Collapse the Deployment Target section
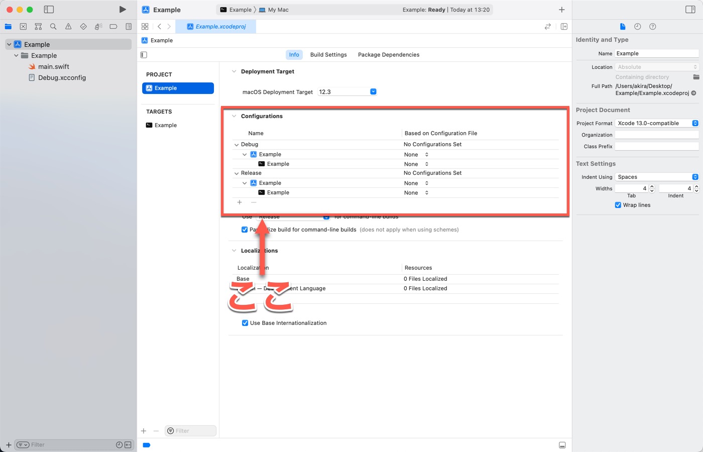703x452 pixels. 234,71
